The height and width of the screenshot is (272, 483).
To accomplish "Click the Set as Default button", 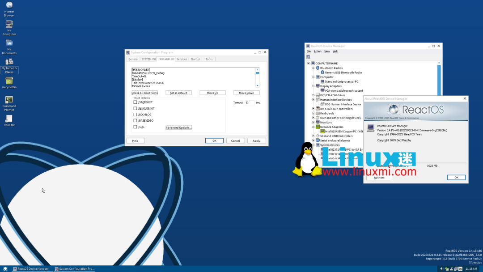I will 178,93.
